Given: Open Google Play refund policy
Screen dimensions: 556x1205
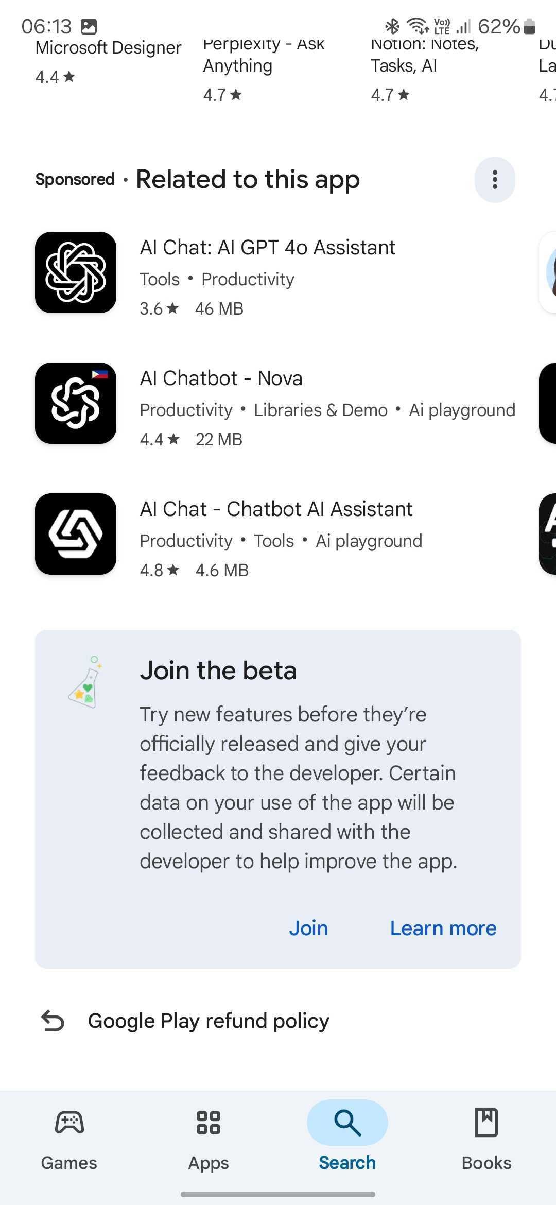Looking at the screenshot, I should [208, 1021].
